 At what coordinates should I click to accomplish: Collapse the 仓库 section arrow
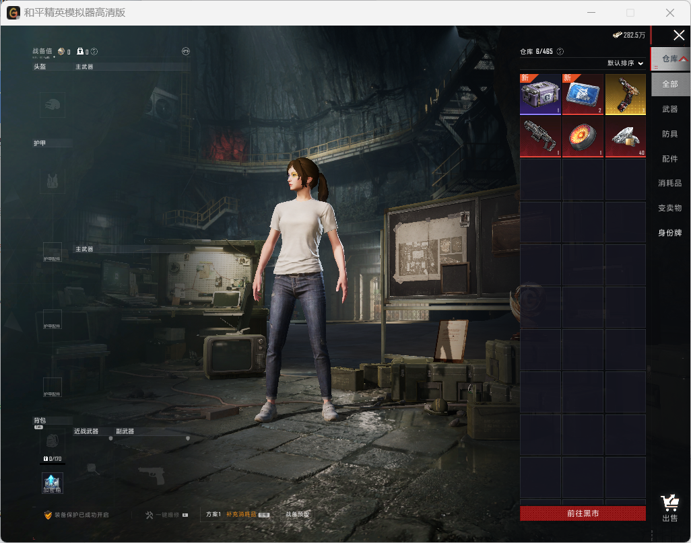(684, 59)
